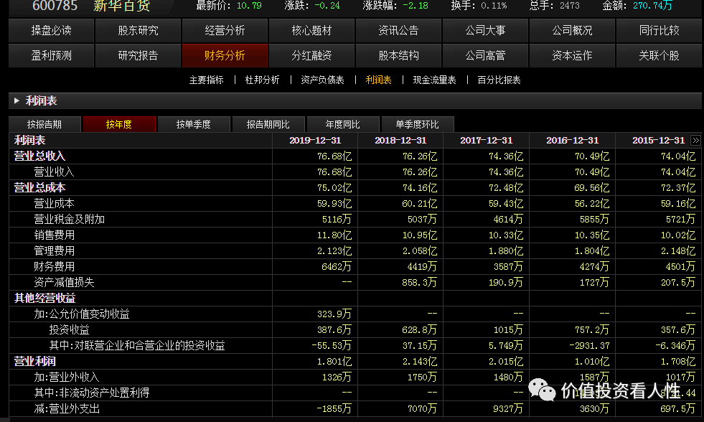Open the 公司概况 tab
The height and width of the screenshot is (422, 704).
[x=573, y=31]
